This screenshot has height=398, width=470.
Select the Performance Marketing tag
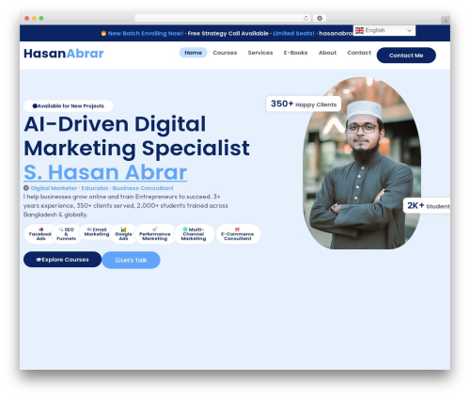pos(155,234)
